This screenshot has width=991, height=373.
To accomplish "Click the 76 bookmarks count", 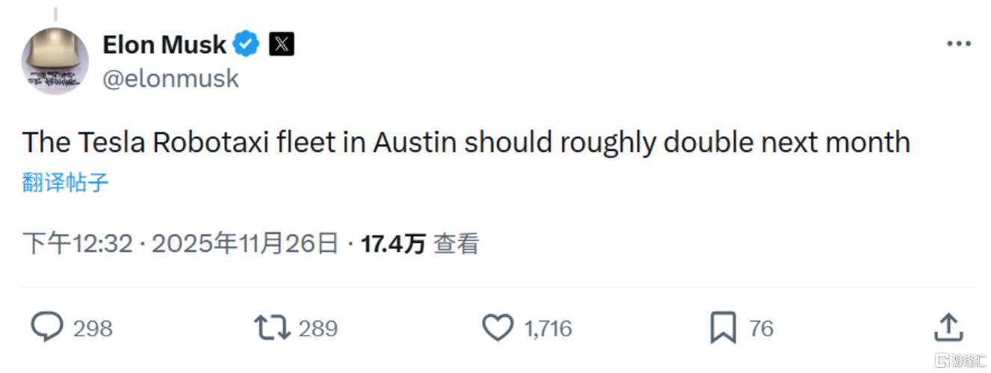I will point(761,328).
